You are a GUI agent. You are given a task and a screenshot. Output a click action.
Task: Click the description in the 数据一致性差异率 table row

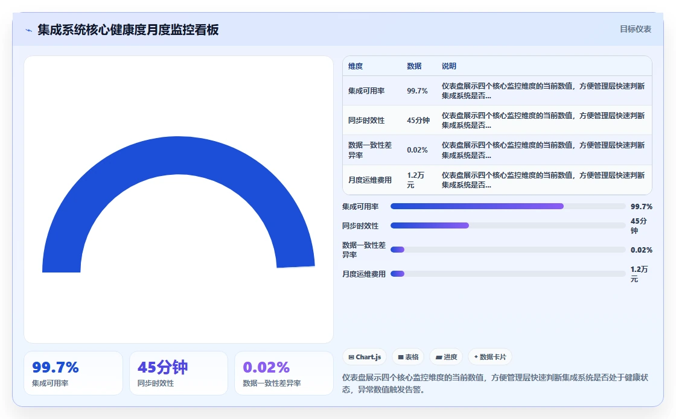coord(543,150)
